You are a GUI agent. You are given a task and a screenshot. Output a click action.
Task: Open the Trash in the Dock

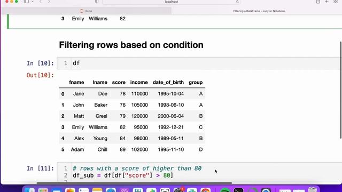click(312, 189)
